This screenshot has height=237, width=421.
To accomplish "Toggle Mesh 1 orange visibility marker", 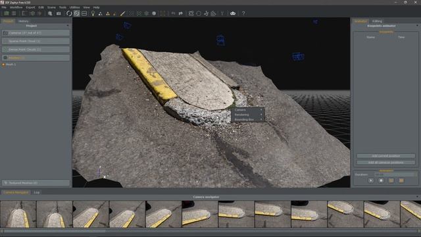I will tap(3, 65).
